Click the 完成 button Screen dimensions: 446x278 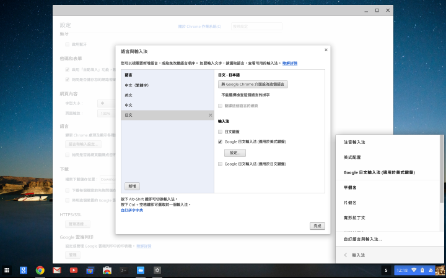(x=317, y=226)
